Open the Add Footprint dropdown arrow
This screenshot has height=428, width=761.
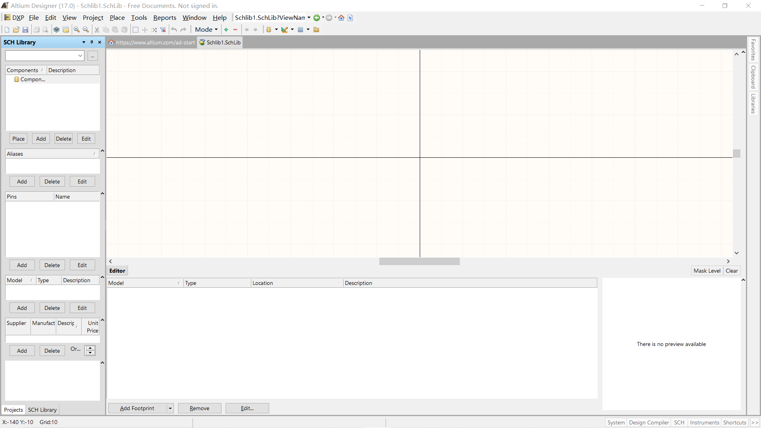coord(170,408)
